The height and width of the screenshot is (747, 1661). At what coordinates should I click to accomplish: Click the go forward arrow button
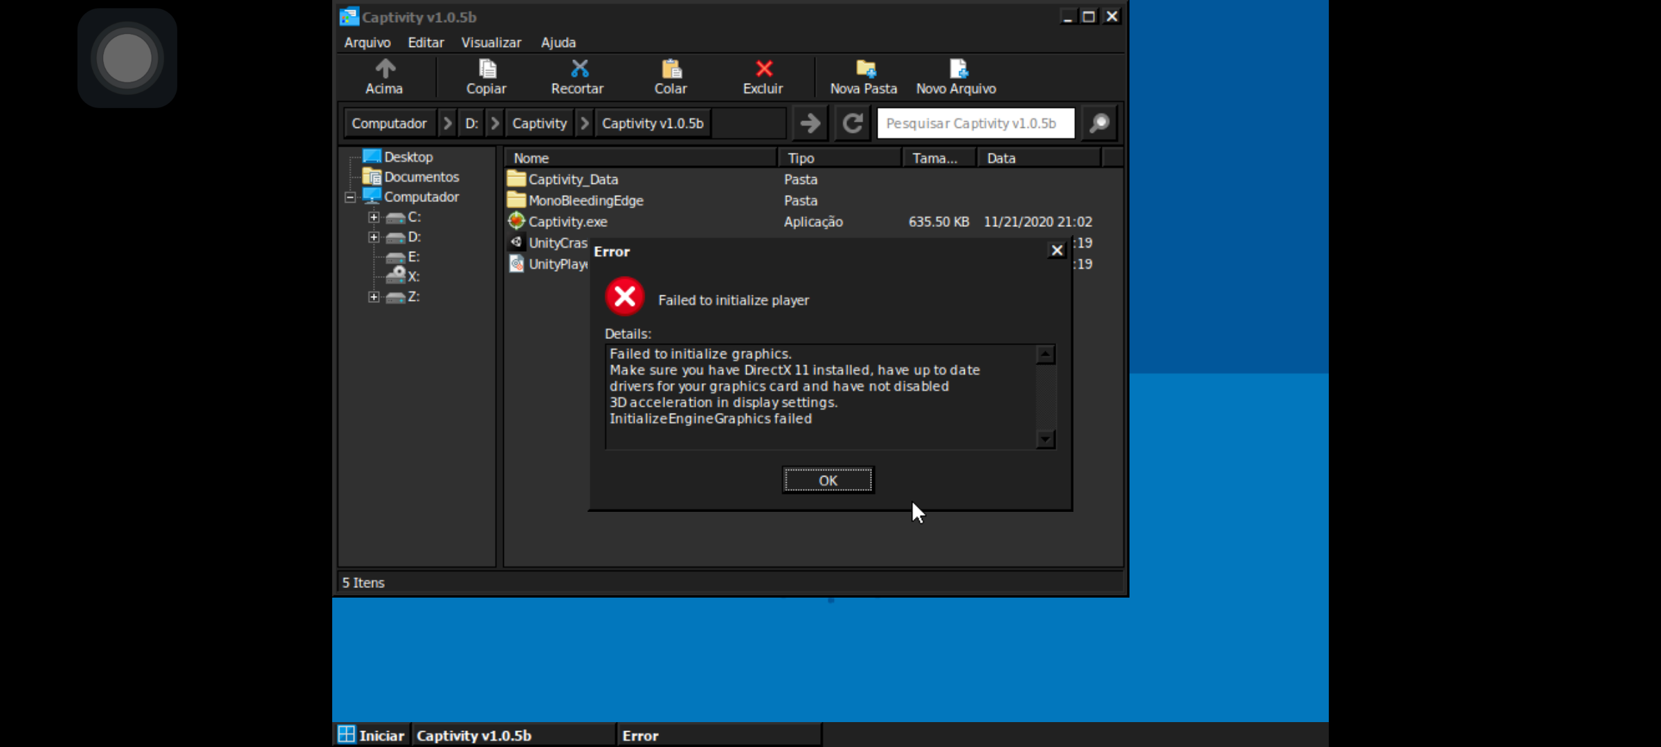810,124
